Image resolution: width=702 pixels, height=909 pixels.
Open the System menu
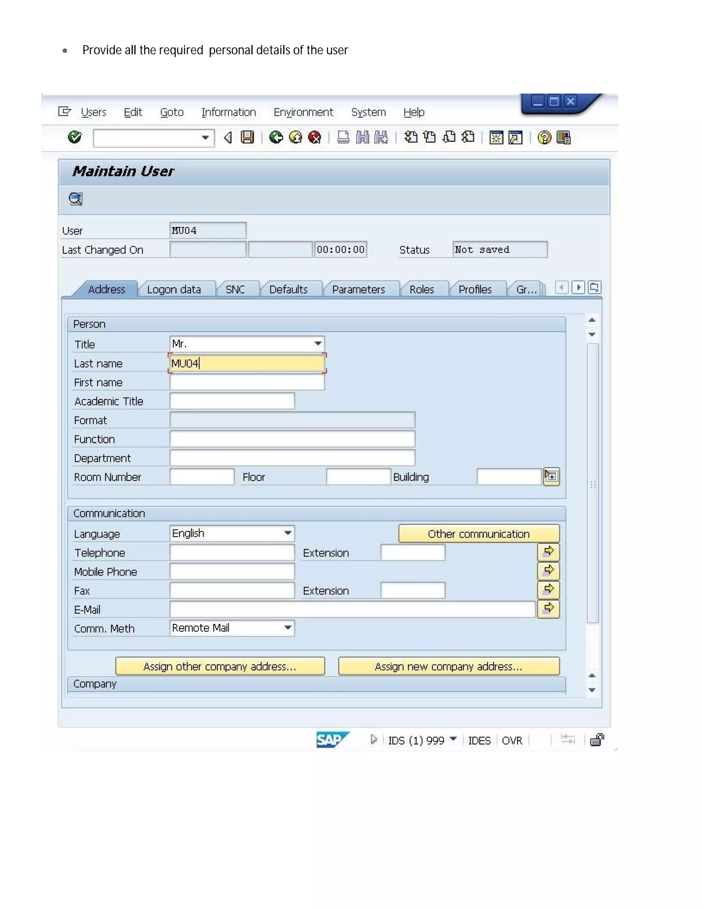[368, 112]
